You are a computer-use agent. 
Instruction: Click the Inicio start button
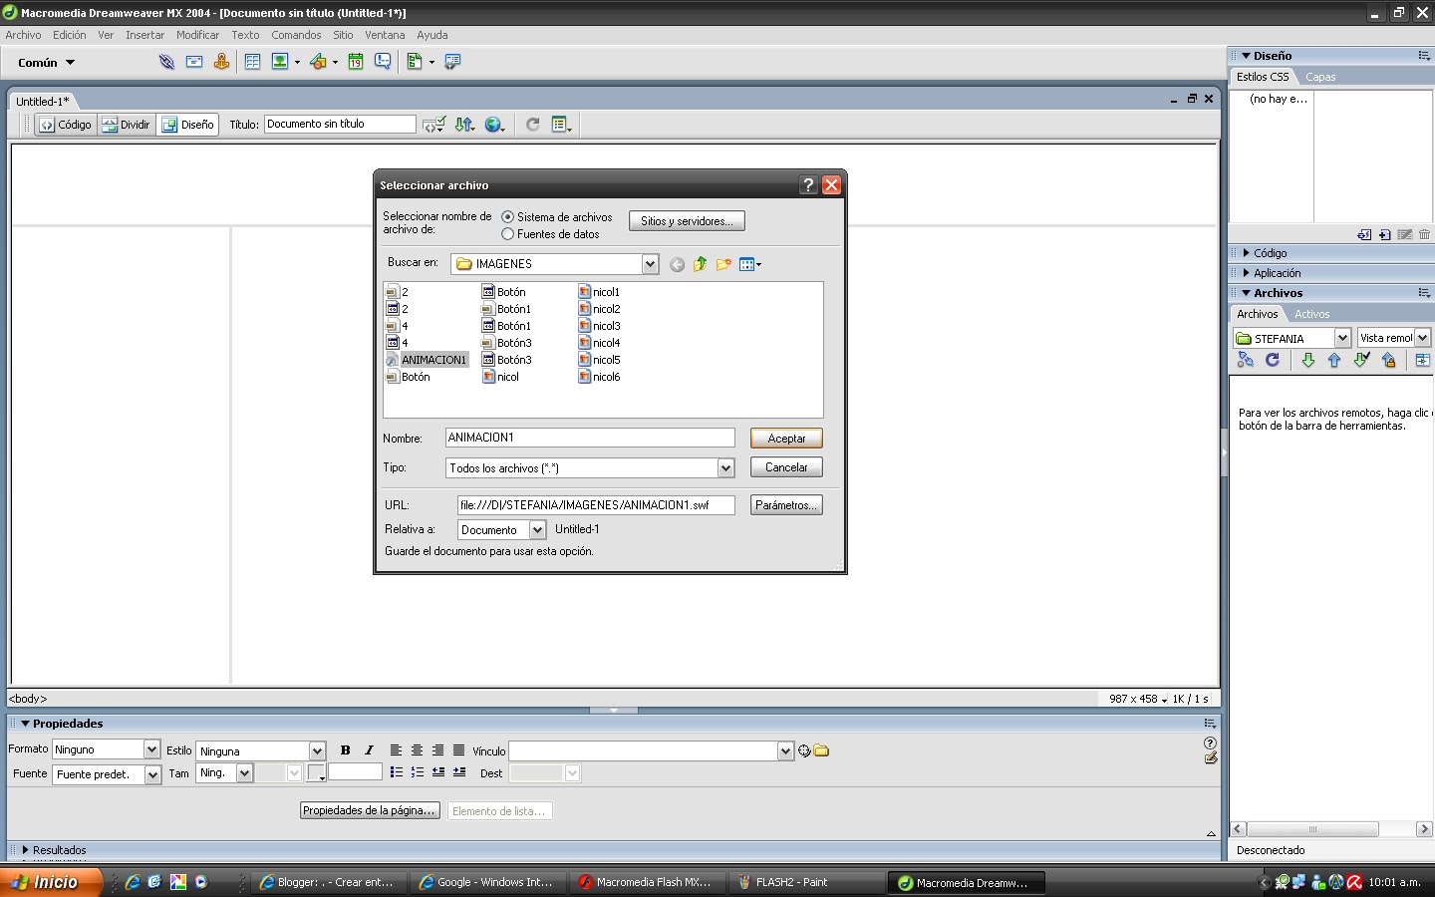[52, 882]
